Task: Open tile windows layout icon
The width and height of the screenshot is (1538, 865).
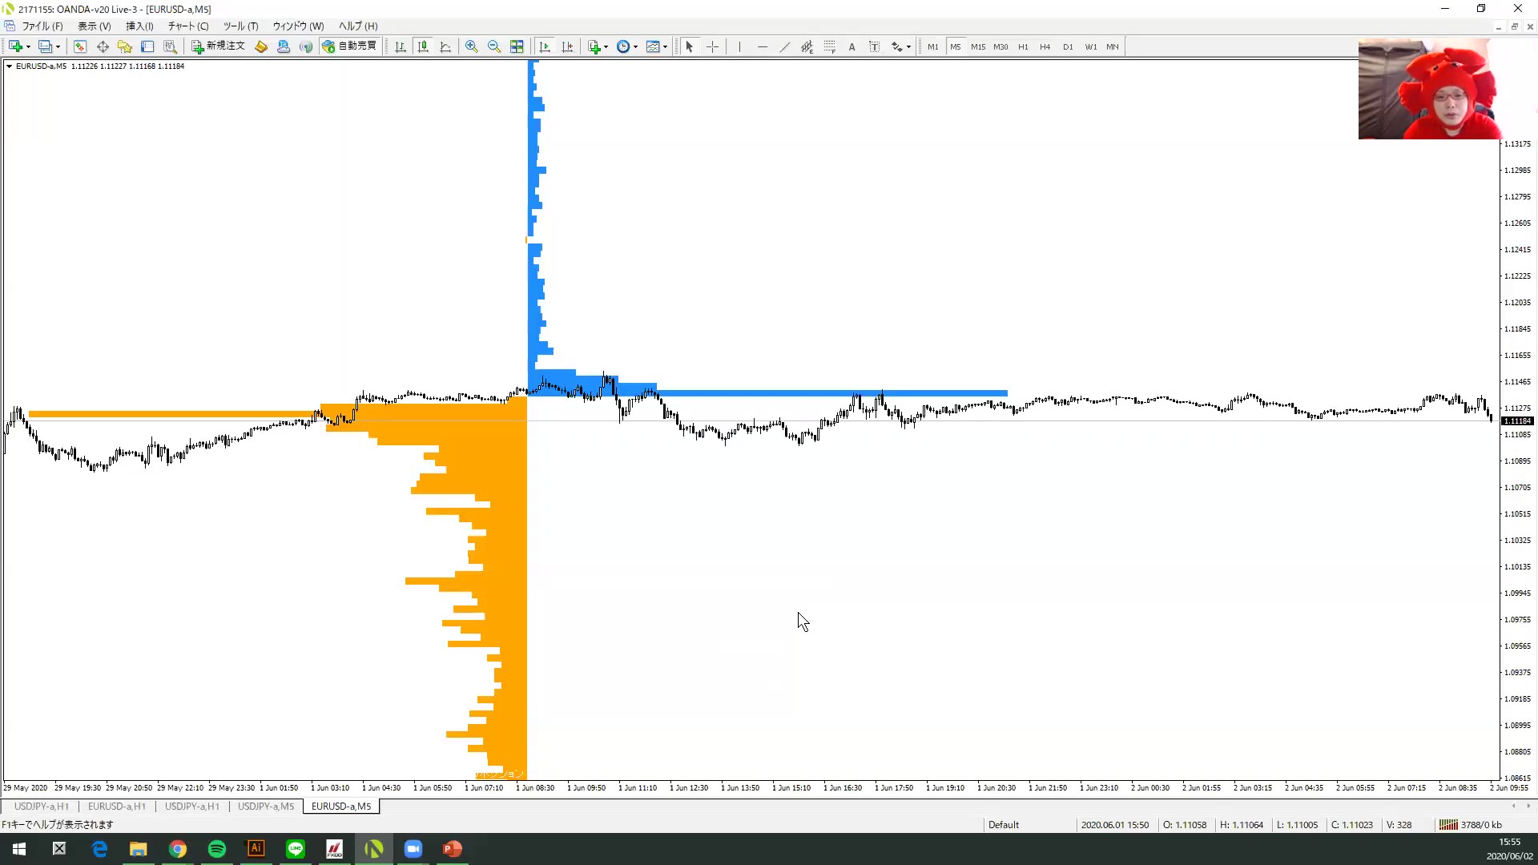Action: (x=517, y=46)
